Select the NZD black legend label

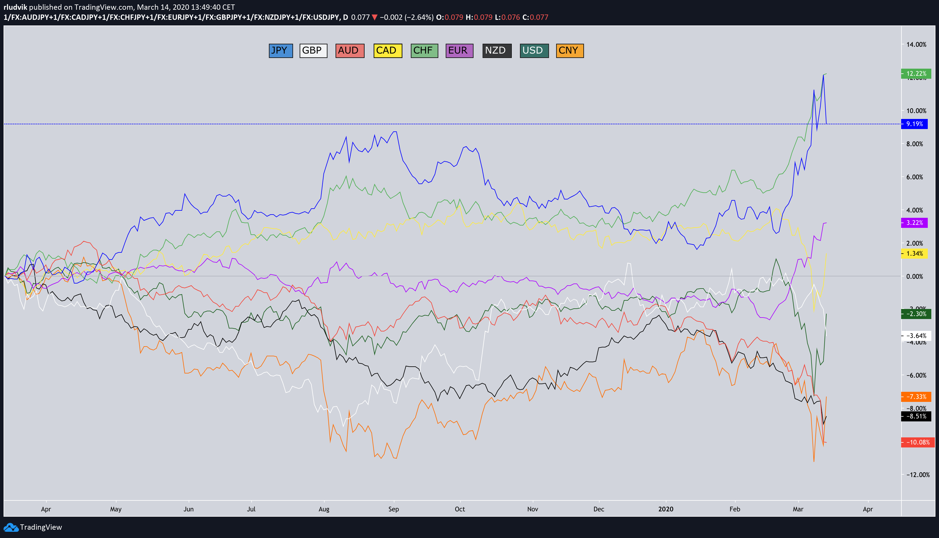pyautogui.click(x=497, y=51)
